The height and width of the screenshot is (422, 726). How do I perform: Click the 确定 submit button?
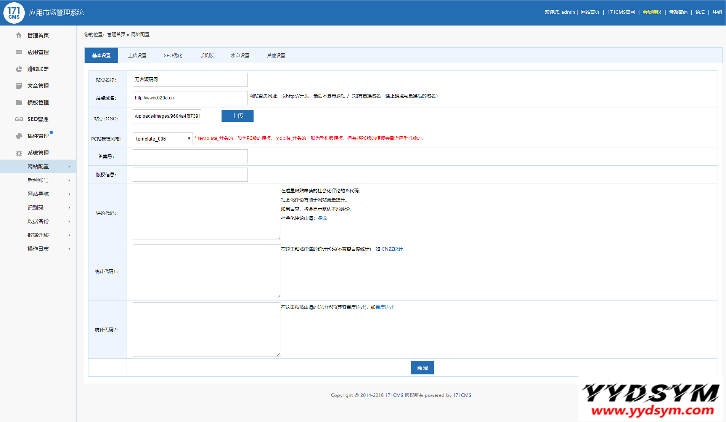(x=422, y=368)
